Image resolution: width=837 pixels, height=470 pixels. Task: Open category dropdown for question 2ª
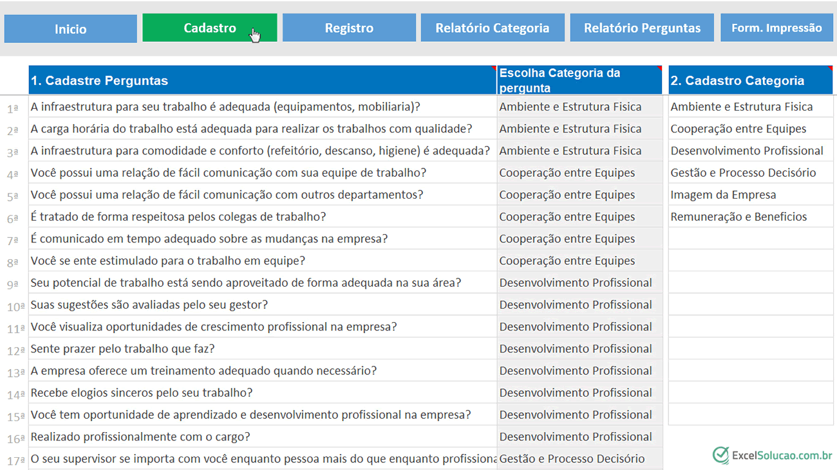click(579, 129)
